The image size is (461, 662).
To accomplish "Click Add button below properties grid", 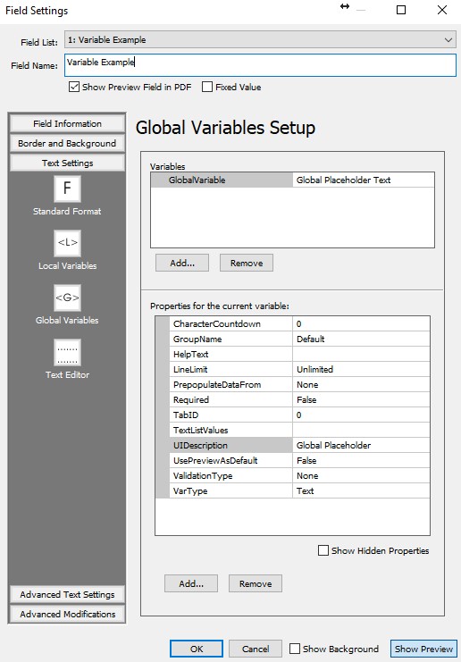I will pos(191,583).
